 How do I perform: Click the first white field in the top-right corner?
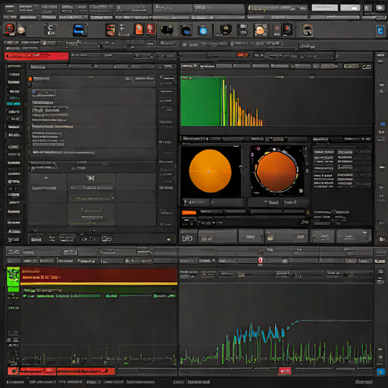tap(324, 8)
